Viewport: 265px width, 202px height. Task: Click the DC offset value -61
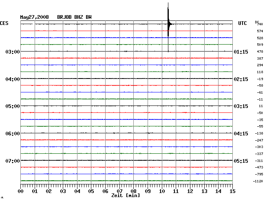[x=260, y=92]
